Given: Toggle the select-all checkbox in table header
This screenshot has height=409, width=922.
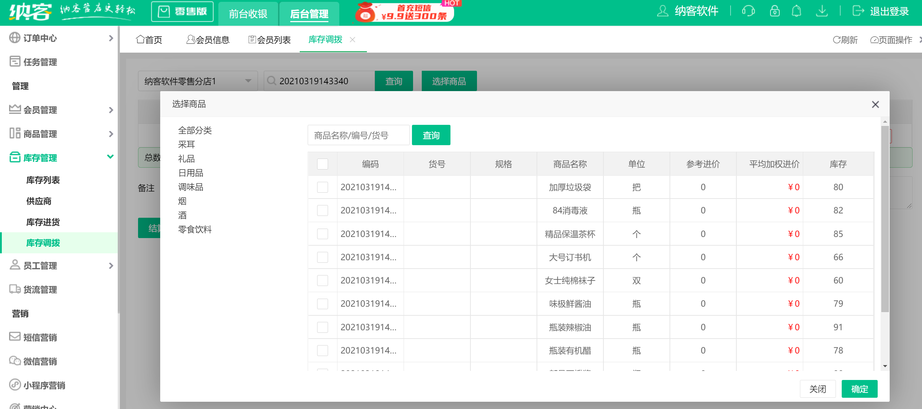Looking at the screenshot, I should point(323,164).
